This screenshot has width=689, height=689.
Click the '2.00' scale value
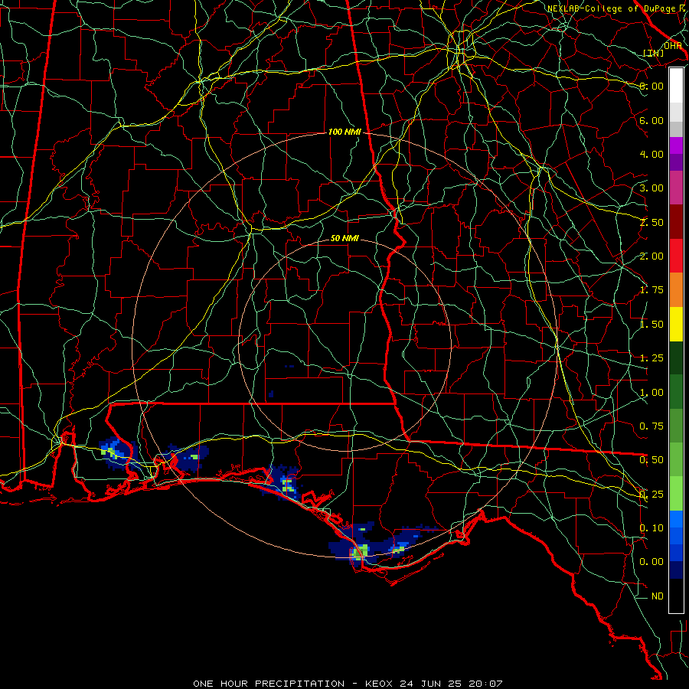[651, 256]
